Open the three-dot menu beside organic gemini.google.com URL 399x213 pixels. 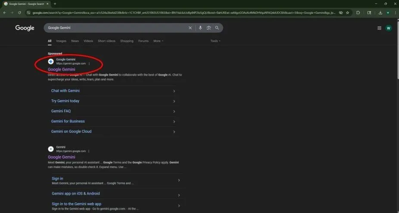click(89, 151)
